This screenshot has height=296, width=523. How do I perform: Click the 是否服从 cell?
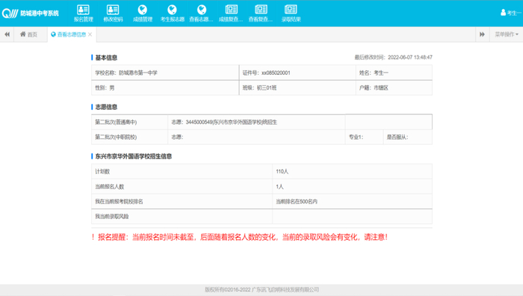(x=408, y=137)
